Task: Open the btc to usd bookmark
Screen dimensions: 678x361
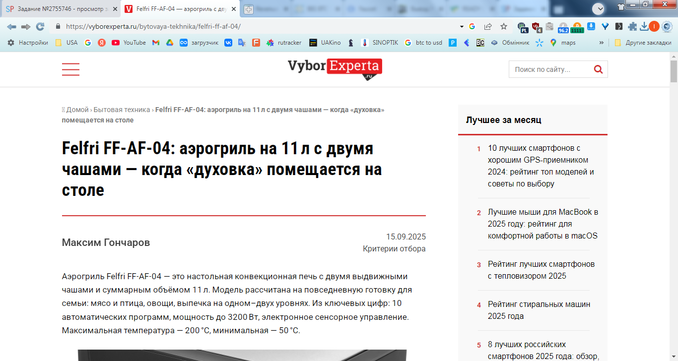Action: (x=423, y=43)
